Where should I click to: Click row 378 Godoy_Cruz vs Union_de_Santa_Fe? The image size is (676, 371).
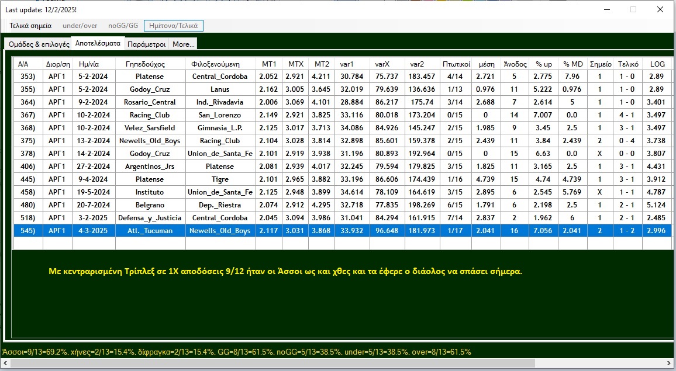[150, 154]
